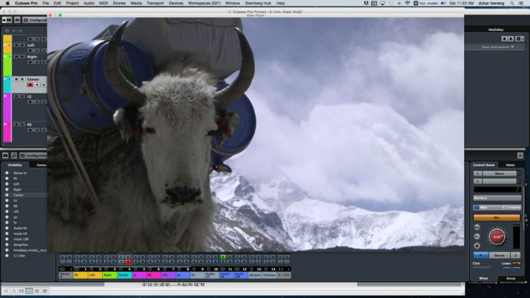The width and height of the screenshot is (530, 298).
Task: Click the mixer search magnifier icon
Action: [x=14, y=156]
